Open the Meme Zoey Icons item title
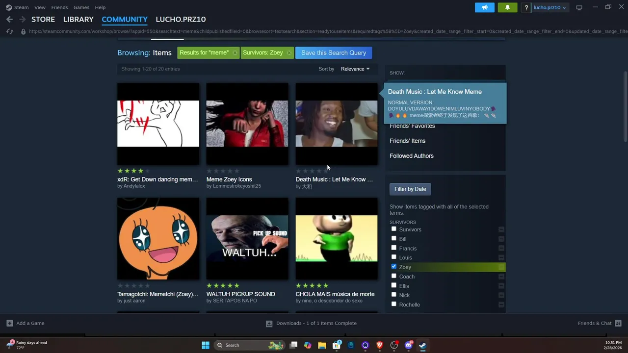The width and height of the screenshot is (628, 353). (229, 179)
